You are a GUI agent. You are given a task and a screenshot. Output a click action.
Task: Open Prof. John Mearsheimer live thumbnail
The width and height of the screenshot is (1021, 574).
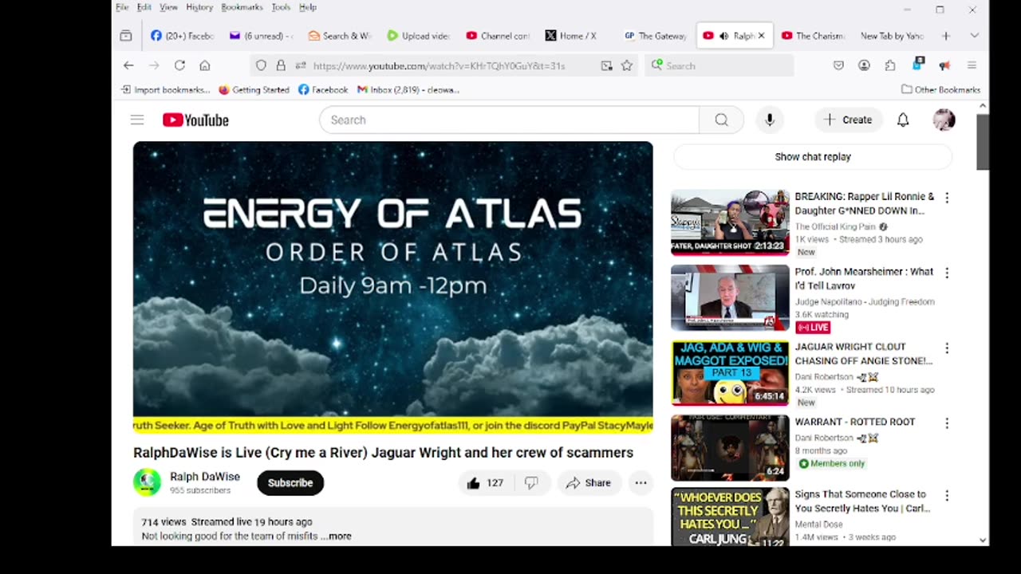click(730, 298)
